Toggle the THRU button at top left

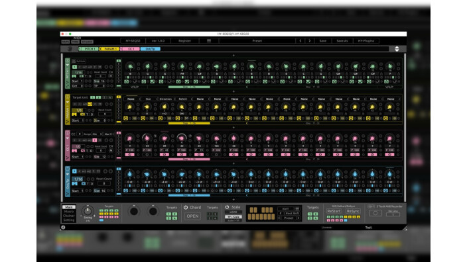pyautogui.click(x=76, y=42)
